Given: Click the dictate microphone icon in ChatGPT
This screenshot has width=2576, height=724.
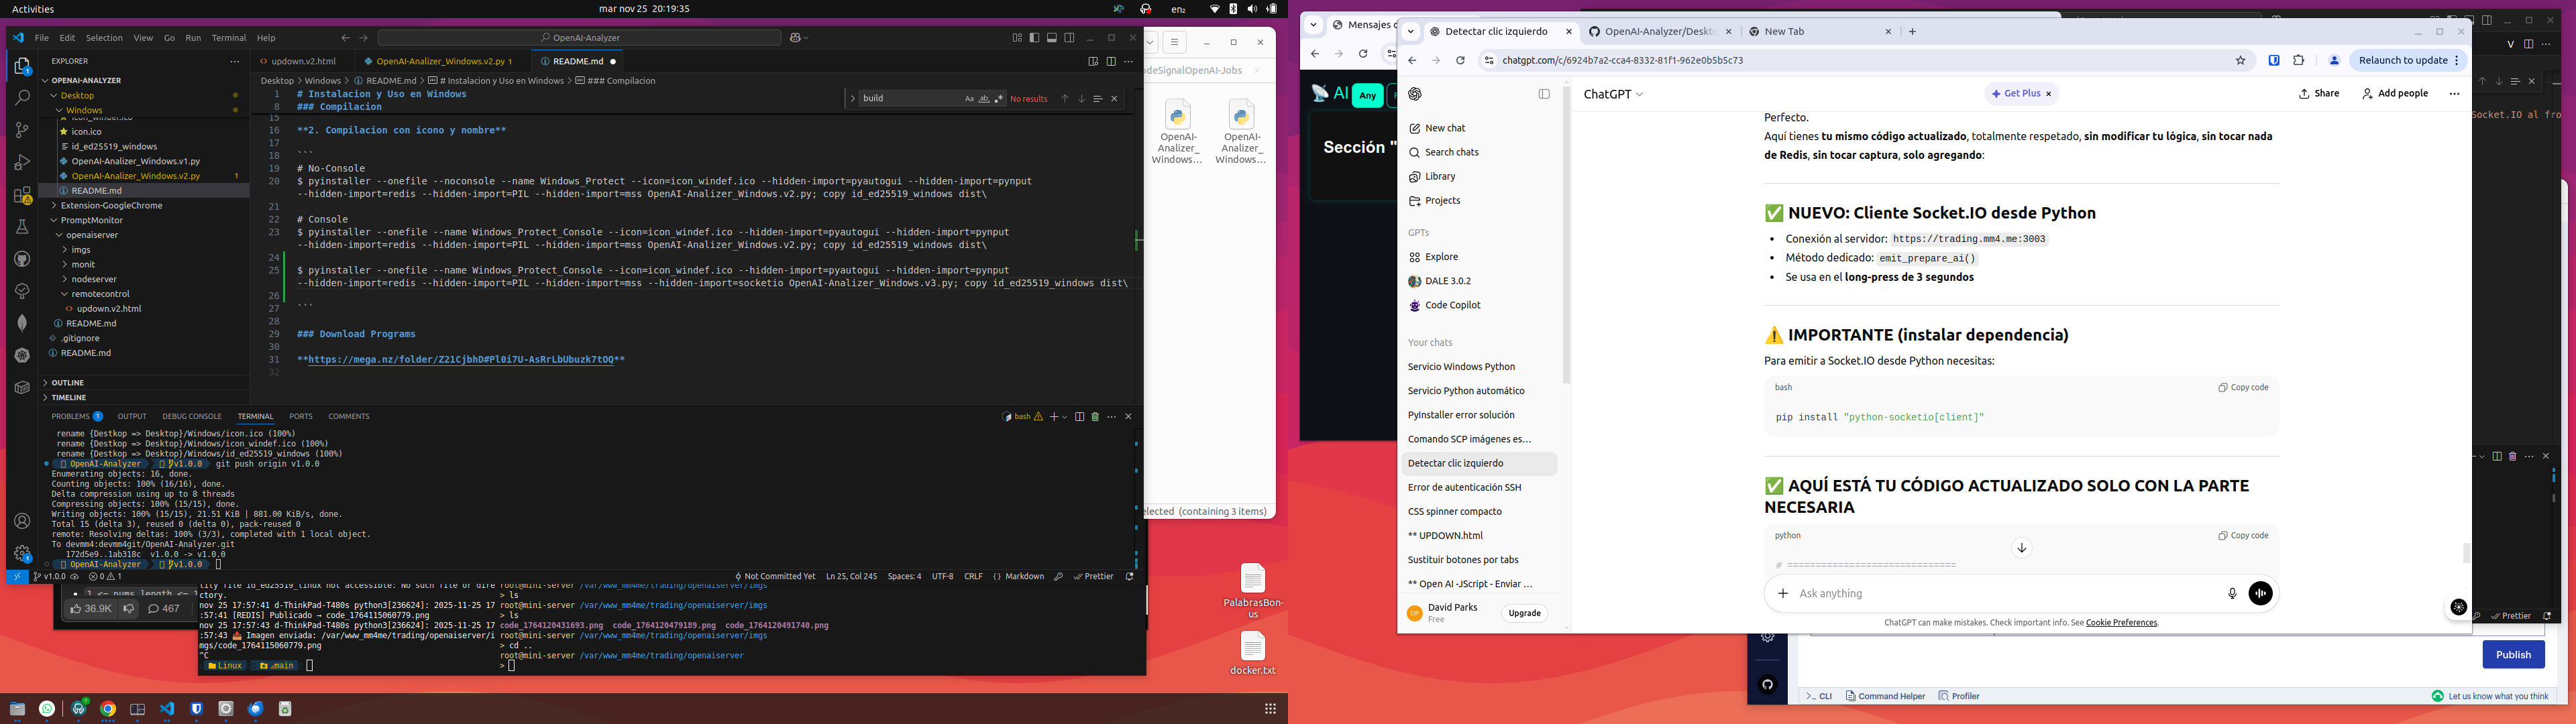Looking at the screenshot, I should (2232, 593).
